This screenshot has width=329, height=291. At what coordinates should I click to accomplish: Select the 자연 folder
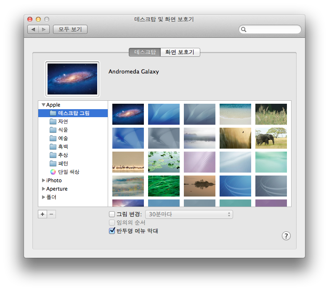point(73,121)
